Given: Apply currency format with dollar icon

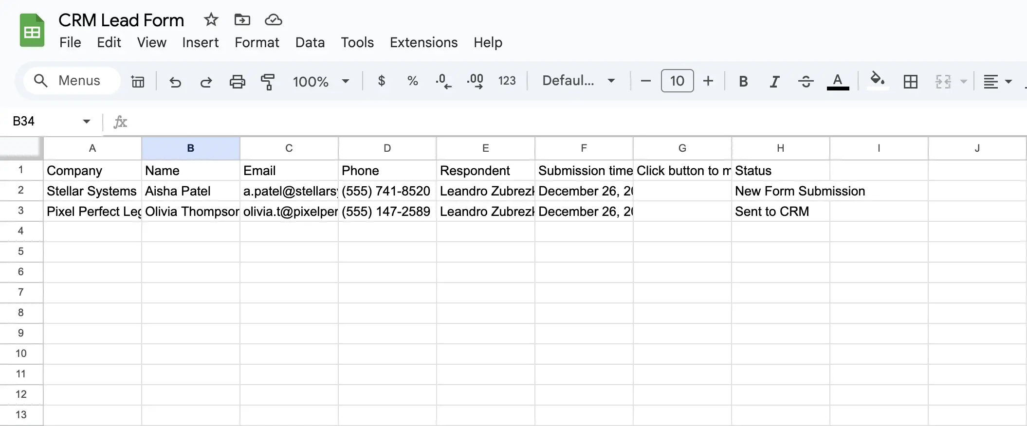Looking at the screenshot, I should pyautogui.click(x=382, y=81).
